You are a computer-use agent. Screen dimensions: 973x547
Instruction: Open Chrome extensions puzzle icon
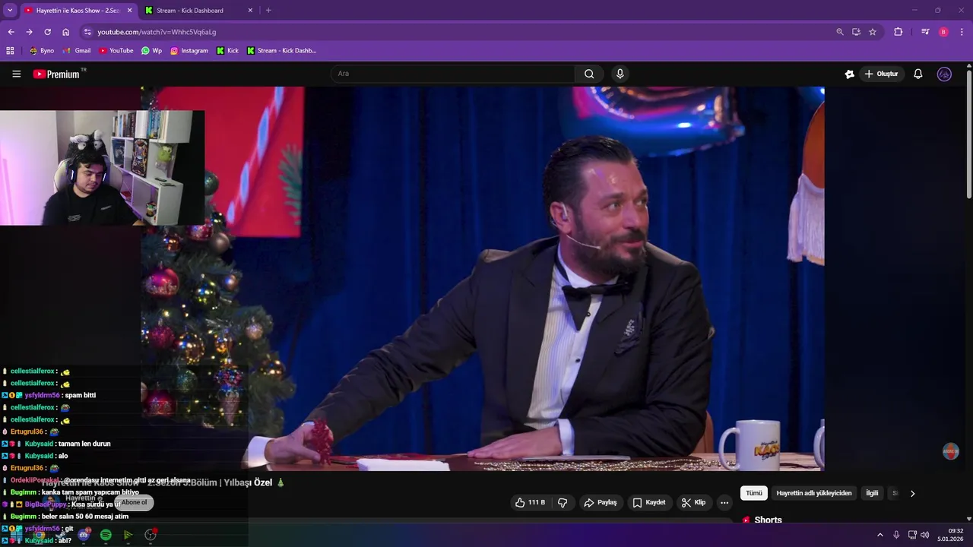click(x=898, y=32)
